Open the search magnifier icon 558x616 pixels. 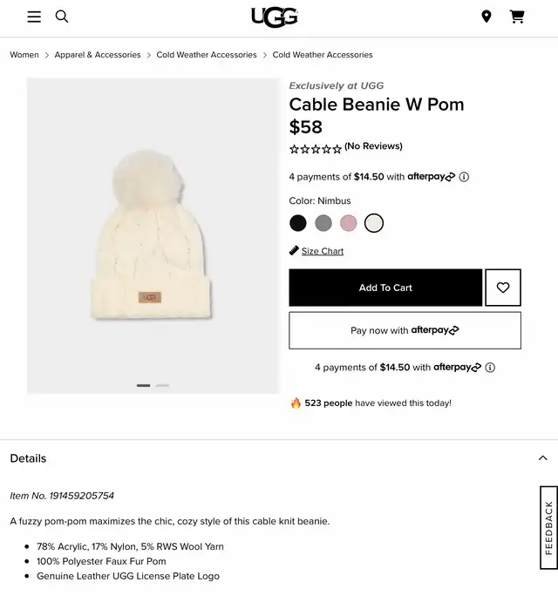[62, 17]
